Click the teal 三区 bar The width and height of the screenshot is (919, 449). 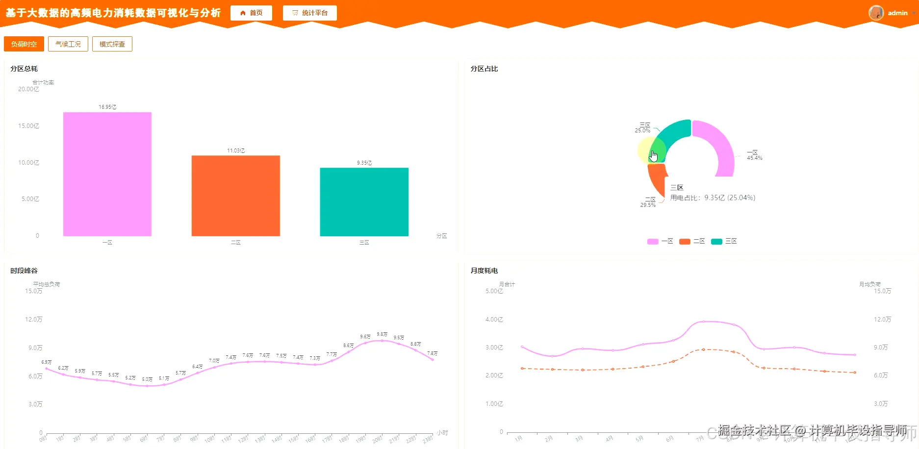(364, 202)
